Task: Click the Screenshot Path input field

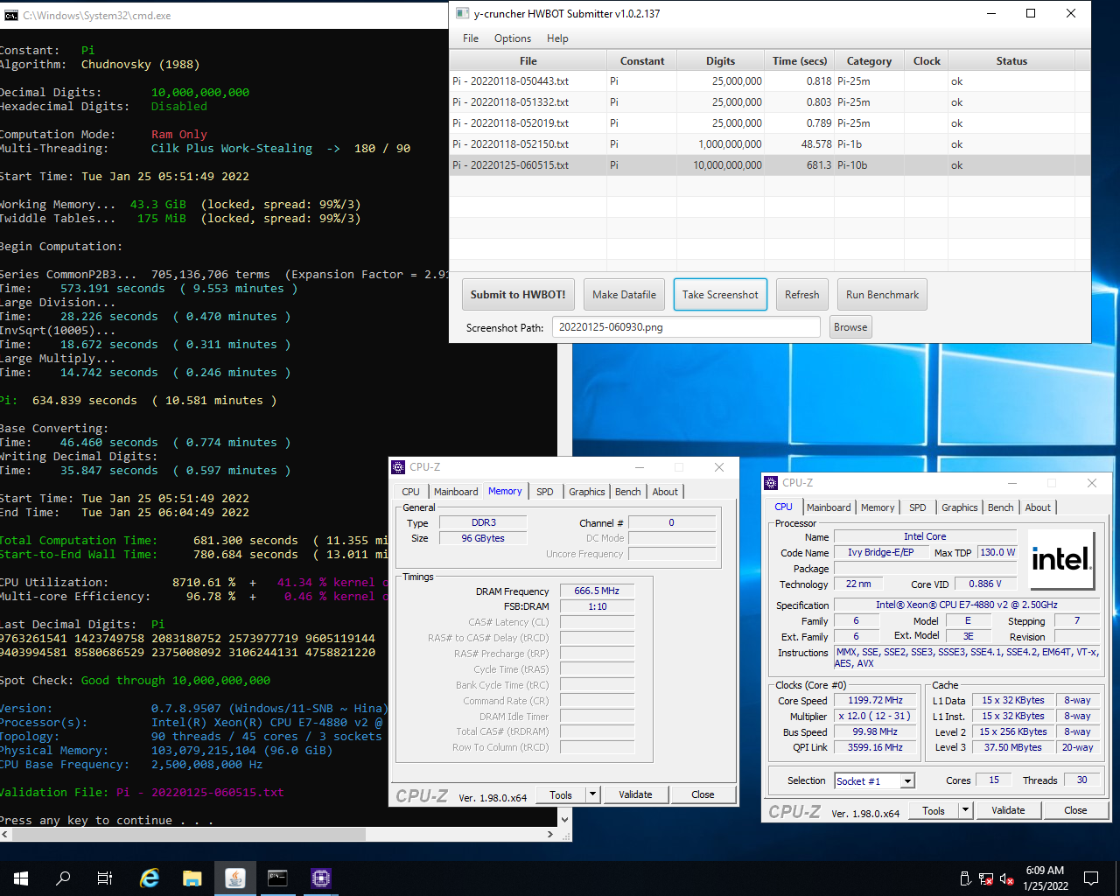Action: point(686,327)
